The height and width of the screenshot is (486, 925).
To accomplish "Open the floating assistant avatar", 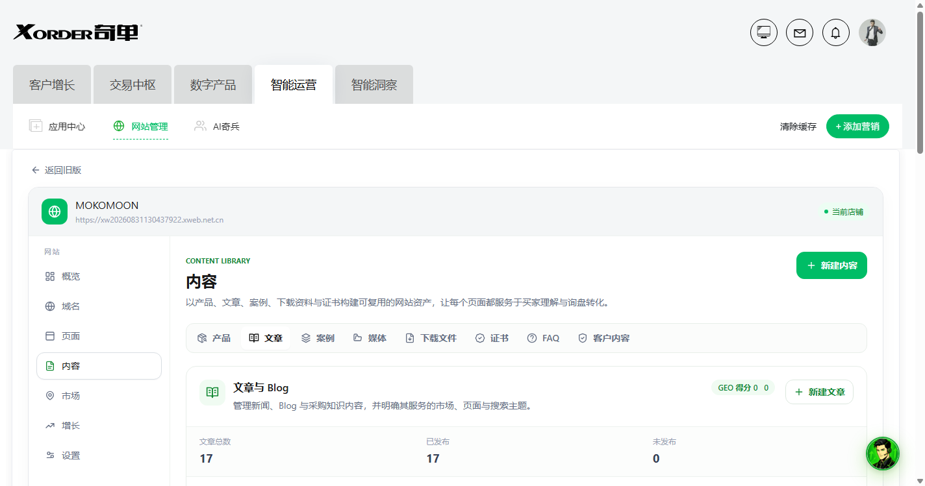I will [883, 454].
